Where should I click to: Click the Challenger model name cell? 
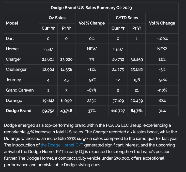16,70
